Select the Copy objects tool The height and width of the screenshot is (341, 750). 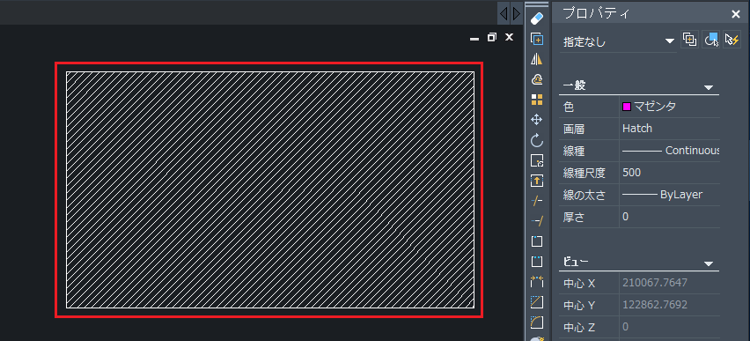[537, 39]
